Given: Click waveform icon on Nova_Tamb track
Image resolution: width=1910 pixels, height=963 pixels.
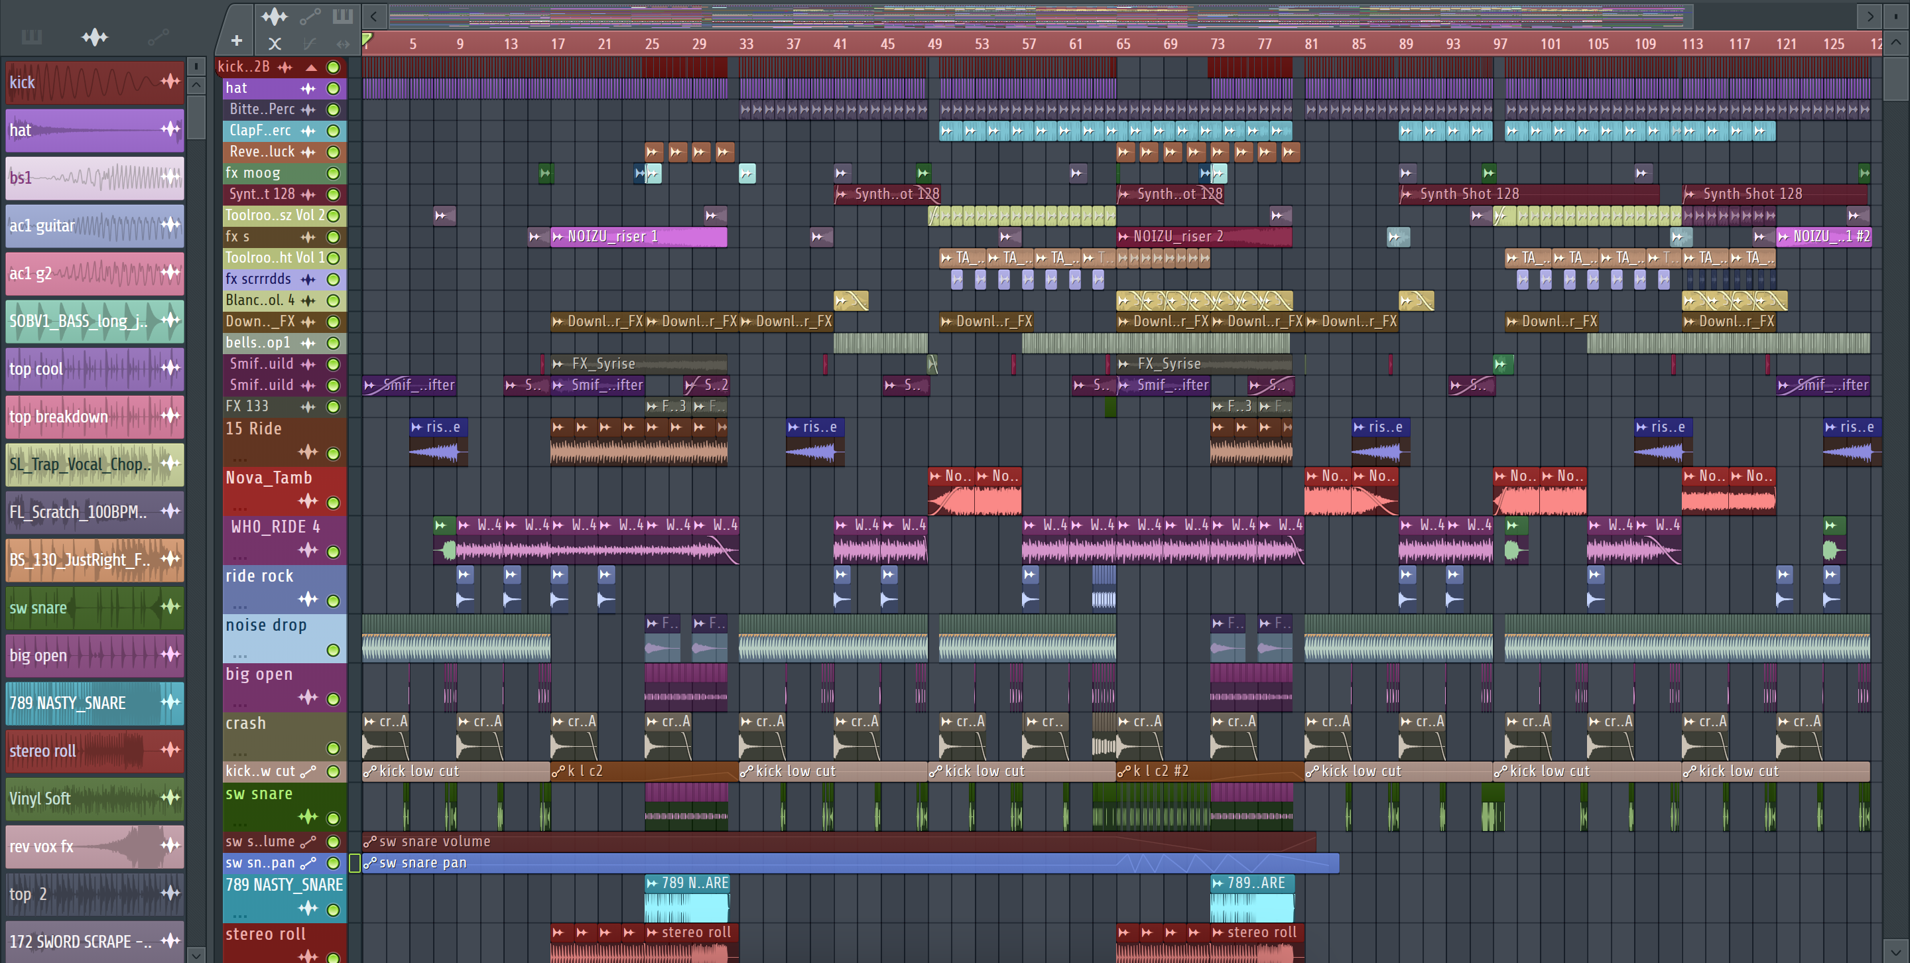Looking at the screenshot, I should click(x=308, y=501).
